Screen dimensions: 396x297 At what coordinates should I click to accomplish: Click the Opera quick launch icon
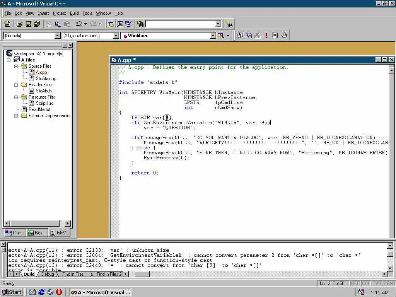pos(59,292)
